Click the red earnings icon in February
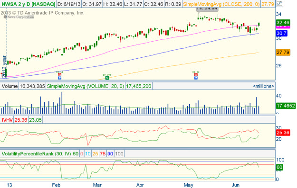Viewport: 297px width, 188px height. coord(59,74)
